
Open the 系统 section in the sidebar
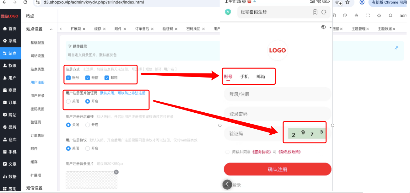click(10, 41)
